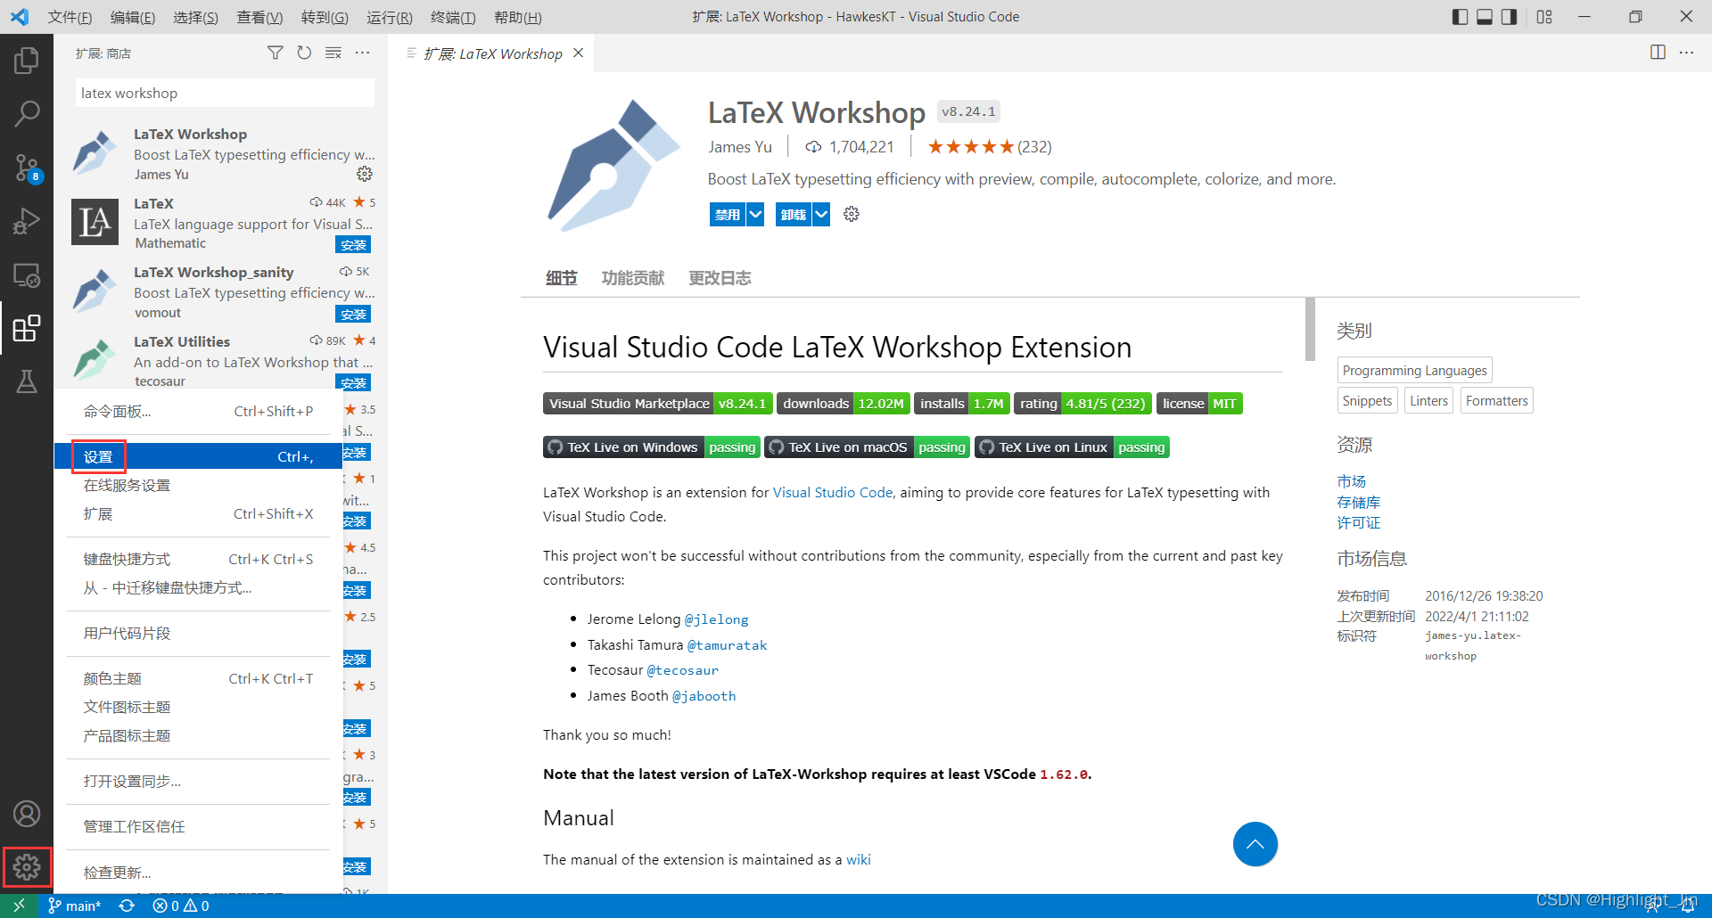Select 设置 from the manage menu
Screen dimensions: 1712x918
point(198,456)
